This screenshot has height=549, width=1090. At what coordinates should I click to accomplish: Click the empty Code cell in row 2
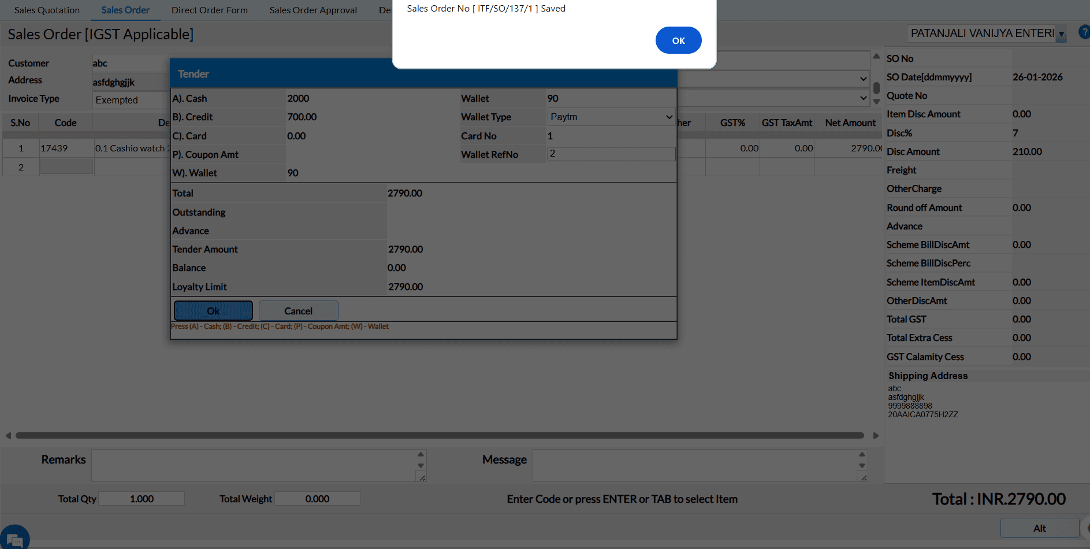66,167
